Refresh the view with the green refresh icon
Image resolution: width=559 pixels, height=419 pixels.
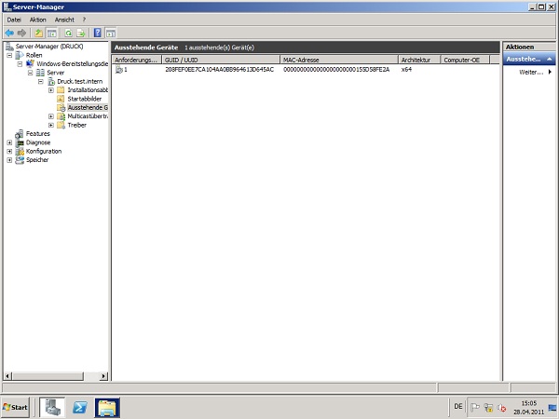(x=68, y=34)
